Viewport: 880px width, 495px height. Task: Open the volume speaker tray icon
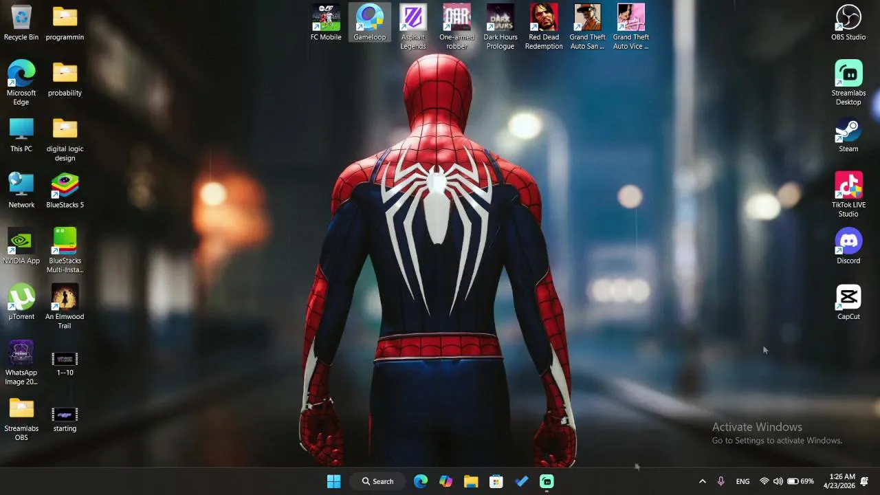778,481
